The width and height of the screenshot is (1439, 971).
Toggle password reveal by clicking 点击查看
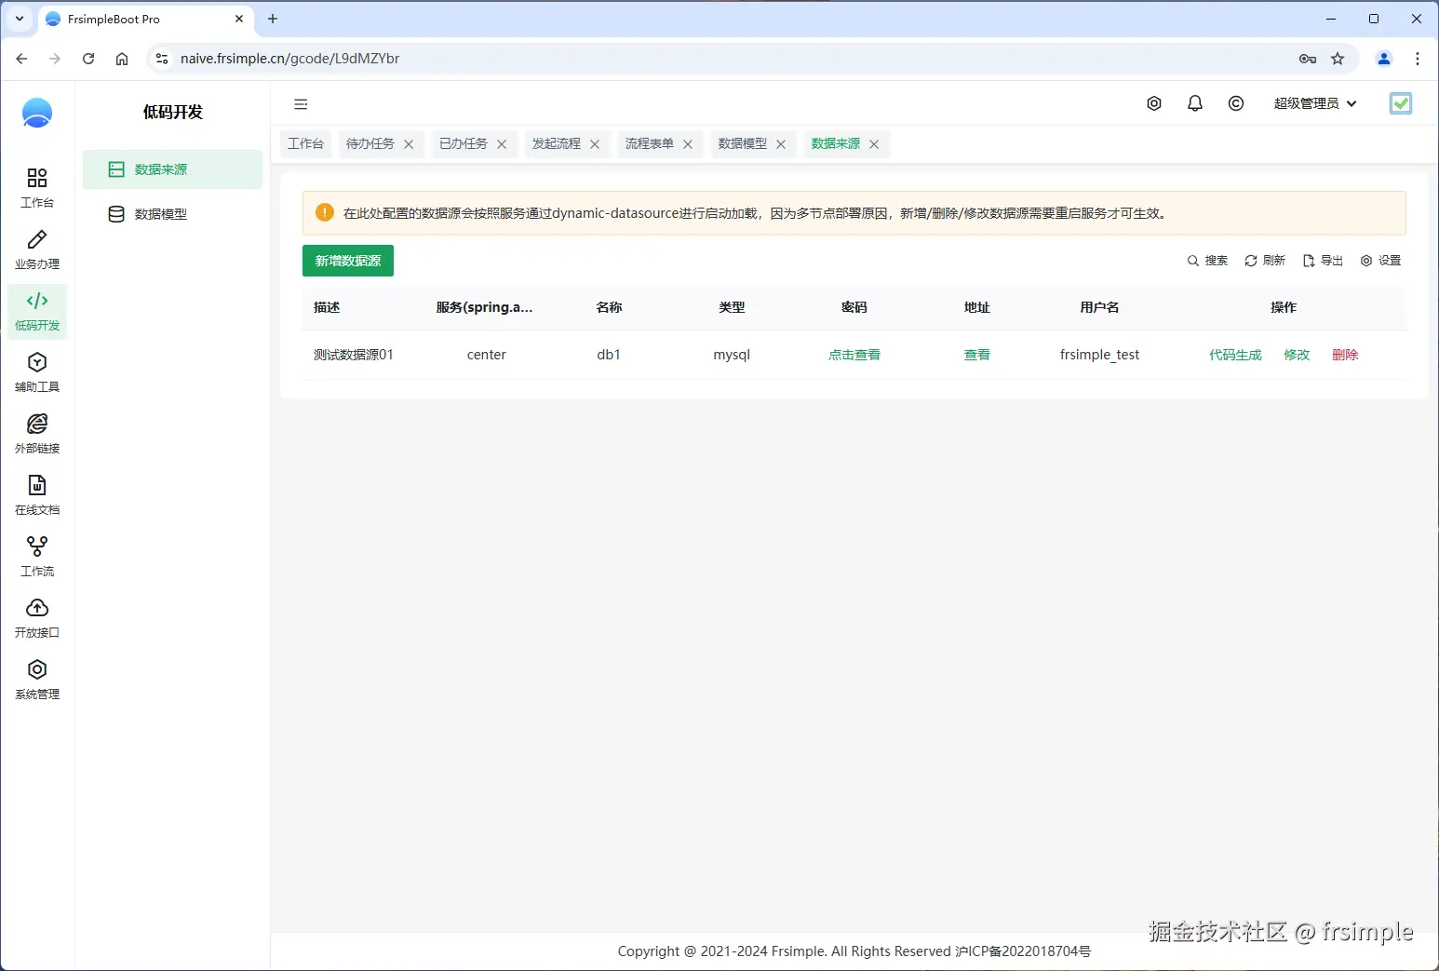point(854,354)
